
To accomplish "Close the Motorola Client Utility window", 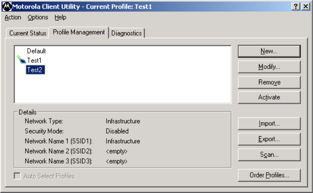I will 306,7.
